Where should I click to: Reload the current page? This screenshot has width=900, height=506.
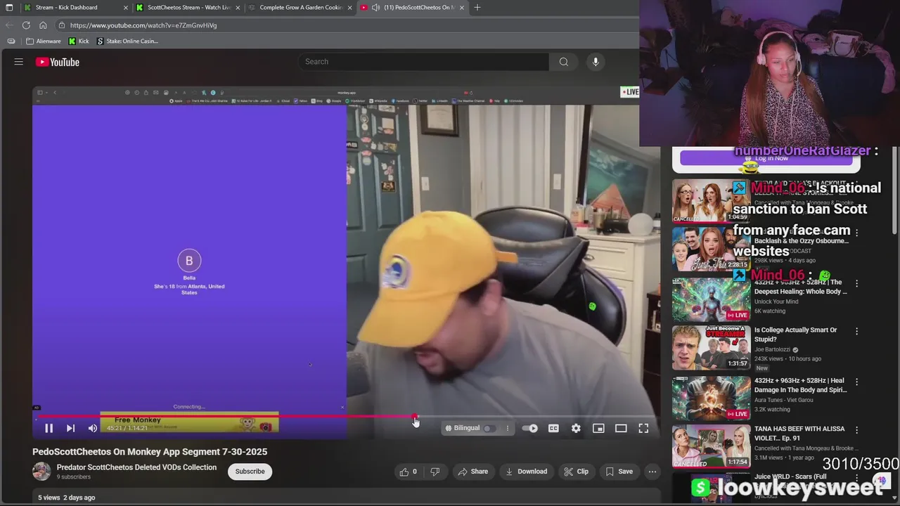[26, 25]
